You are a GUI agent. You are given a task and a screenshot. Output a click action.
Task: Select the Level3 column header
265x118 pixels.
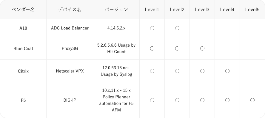[202, 10]
